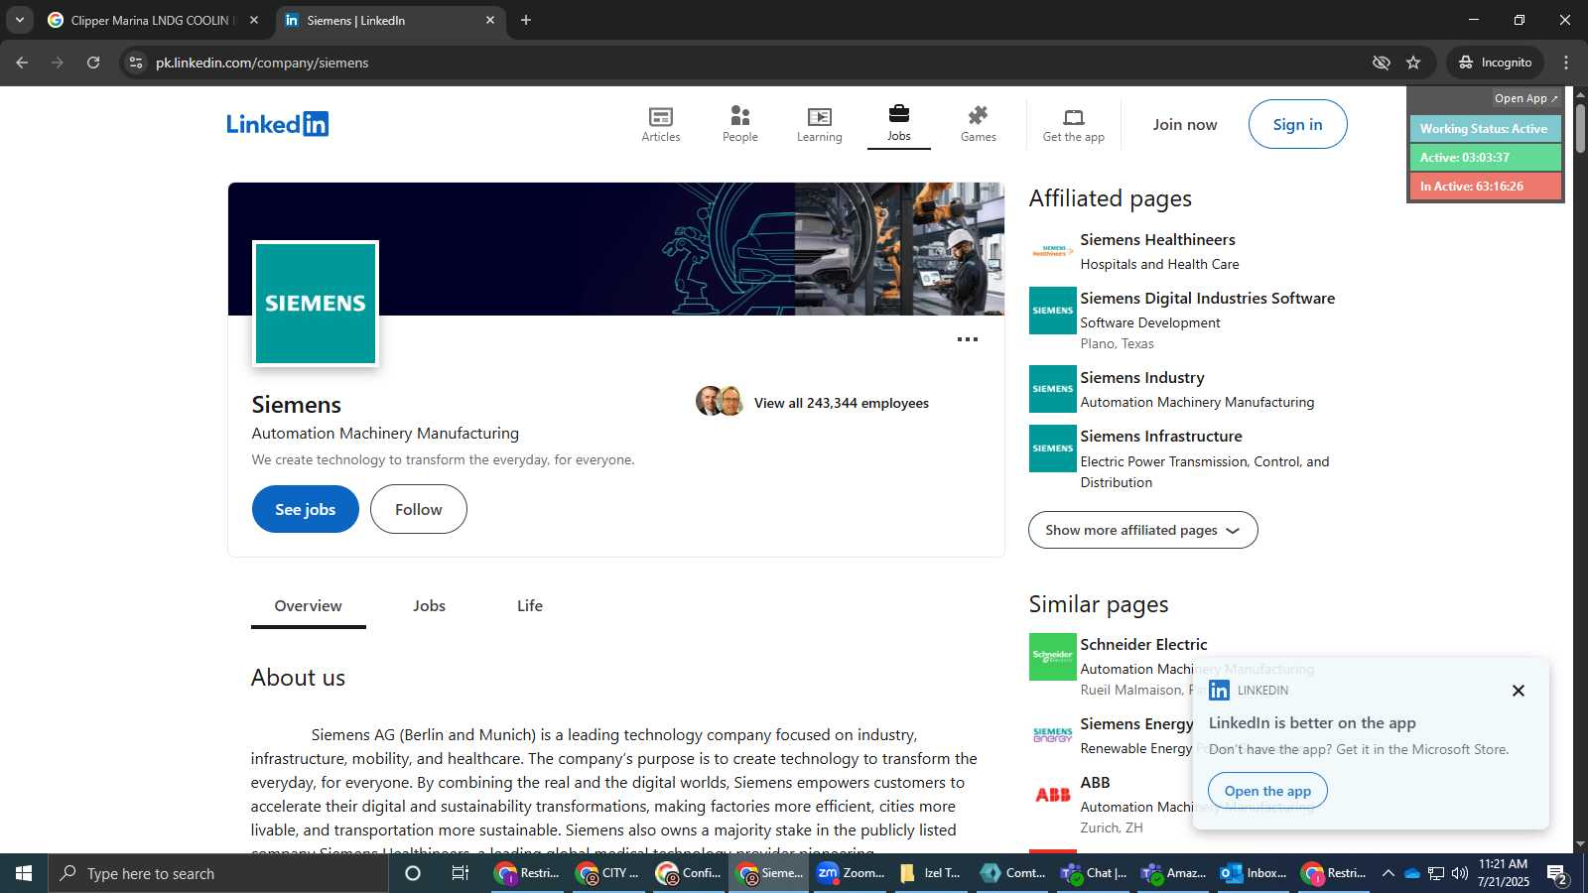Viewport: 1588px width, 893px height.
Task: Click the In Active: 63:16:26 timer
Action: click(x=1485, y=187)
